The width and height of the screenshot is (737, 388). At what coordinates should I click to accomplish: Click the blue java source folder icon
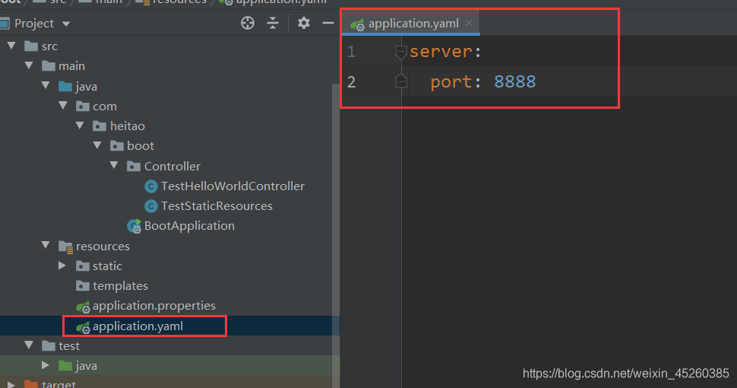(65, 86)
